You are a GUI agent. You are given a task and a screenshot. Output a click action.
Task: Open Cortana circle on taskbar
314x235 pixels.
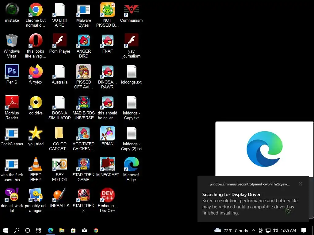[x=28, y=230]
